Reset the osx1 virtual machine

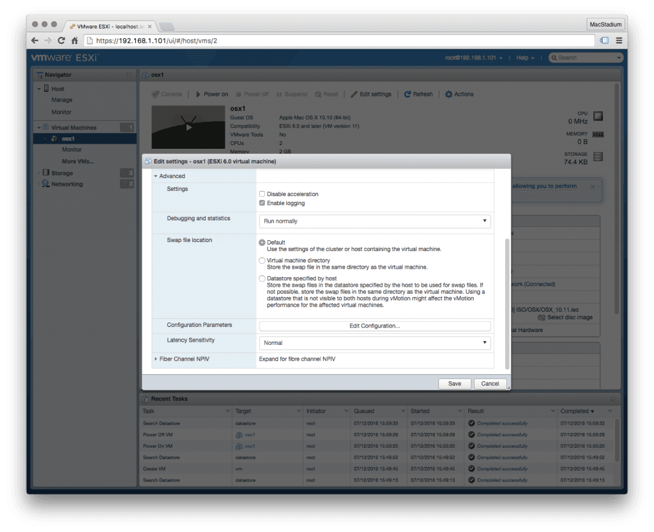click(x=327, y=94)
